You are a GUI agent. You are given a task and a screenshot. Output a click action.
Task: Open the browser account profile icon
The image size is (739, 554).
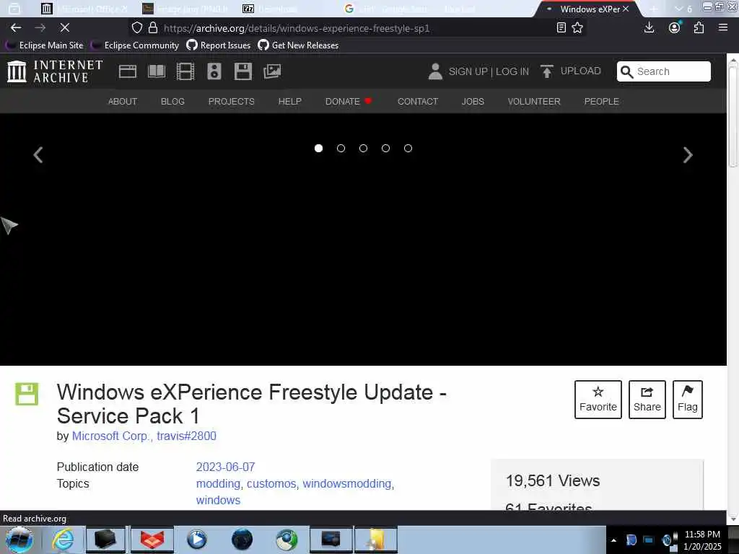(x=675, y=28)
